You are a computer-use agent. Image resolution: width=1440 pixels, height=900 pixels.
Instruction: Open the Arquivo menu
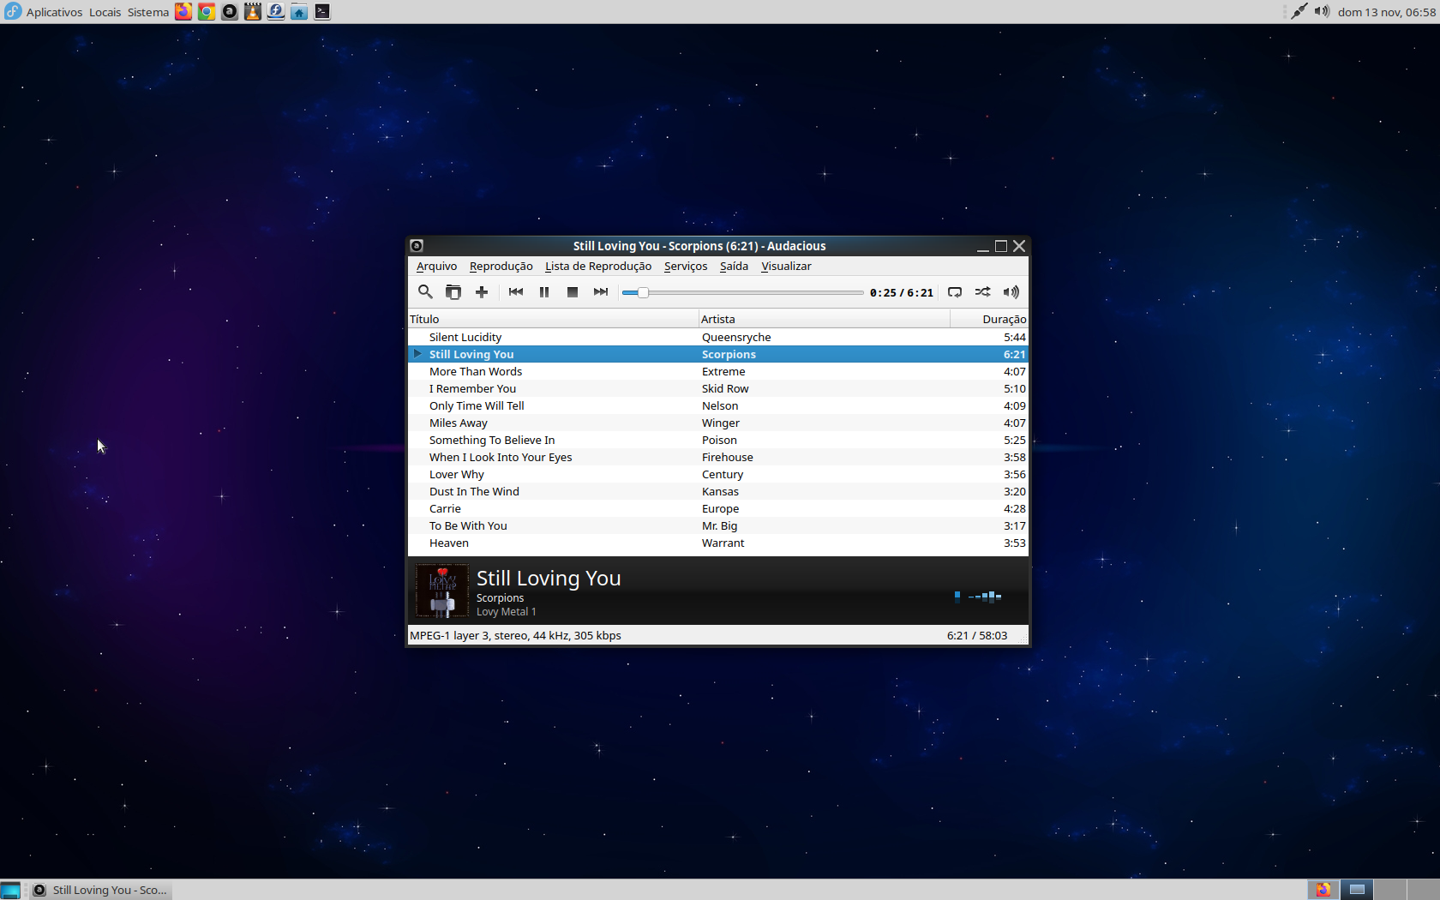[x=437, y=267]
